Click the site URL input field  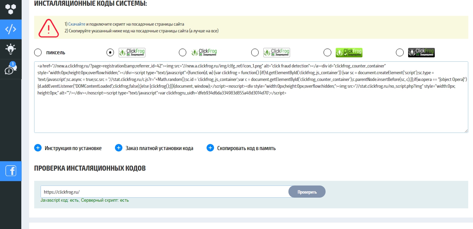(164, 192)
